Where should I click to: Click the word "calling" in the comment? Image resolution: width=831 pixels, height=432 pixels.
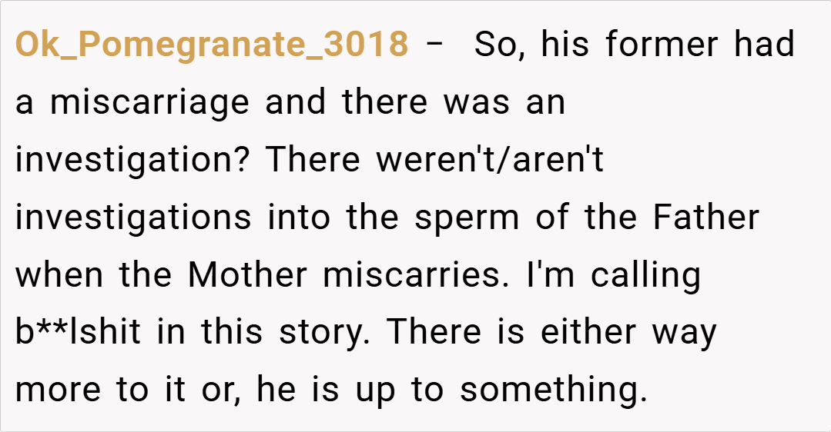645,276
